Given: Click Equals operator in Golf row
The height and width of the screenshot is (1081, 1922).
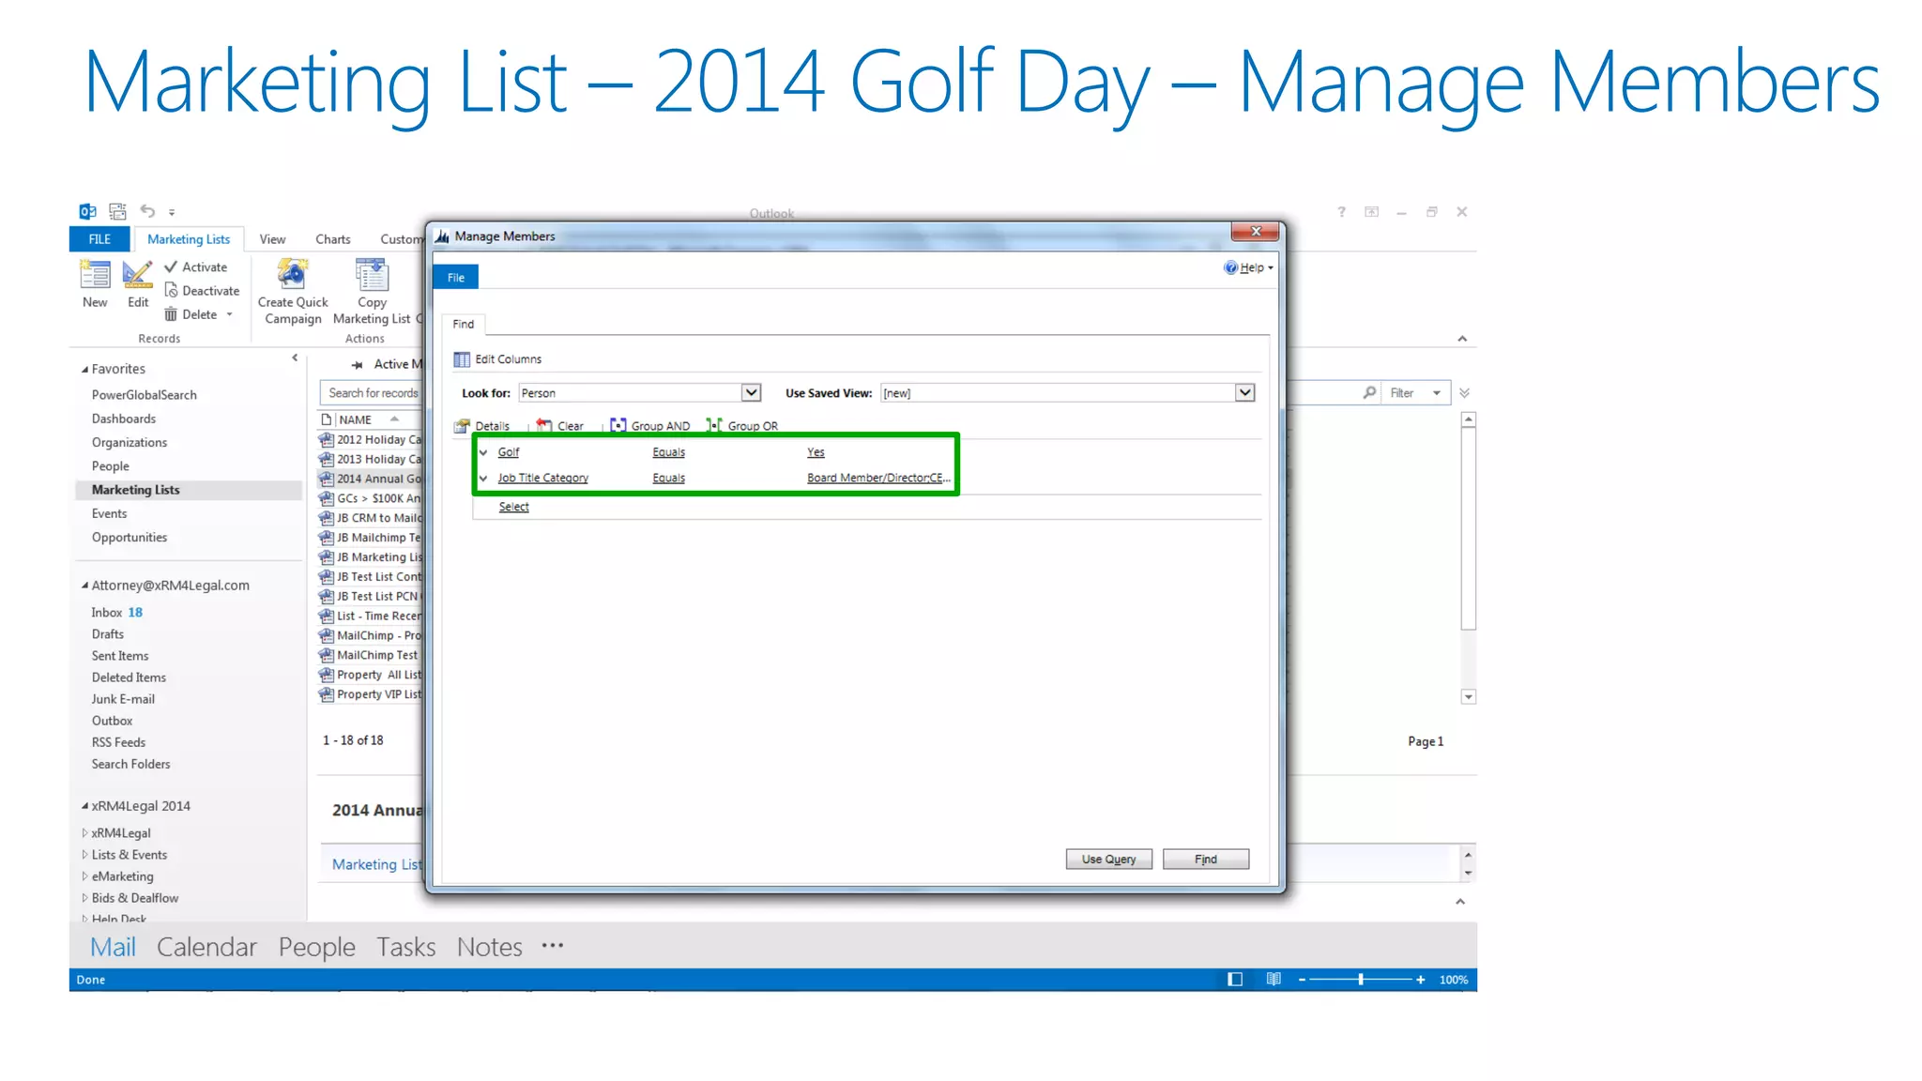Looking at the screenshot, I should (x=669, y=452).
